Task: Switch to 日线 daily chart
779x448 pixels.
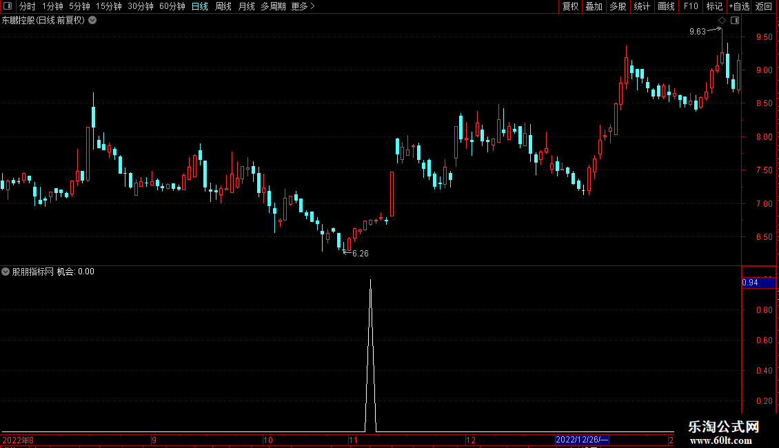Action: coord(200,6)
